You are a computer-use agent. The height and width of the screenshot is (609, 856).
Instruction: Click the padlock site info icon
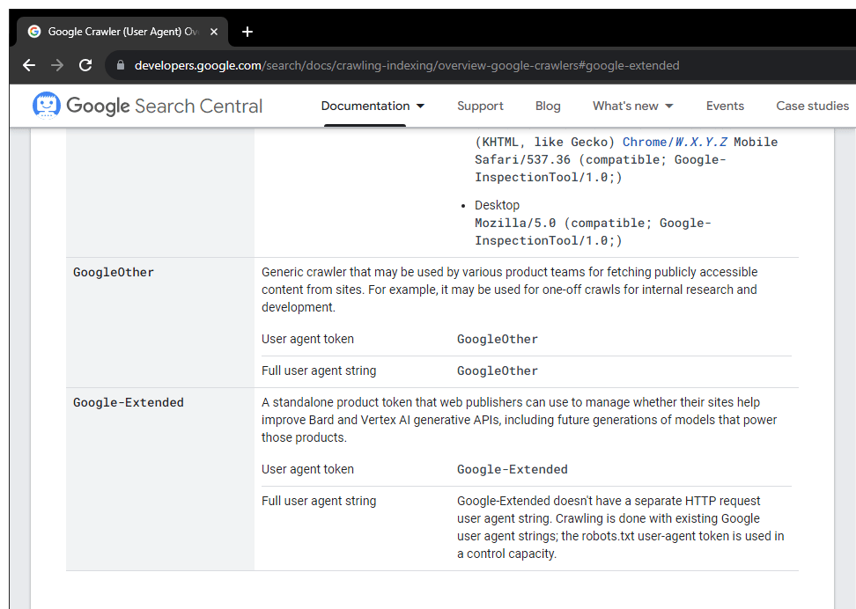121,65
